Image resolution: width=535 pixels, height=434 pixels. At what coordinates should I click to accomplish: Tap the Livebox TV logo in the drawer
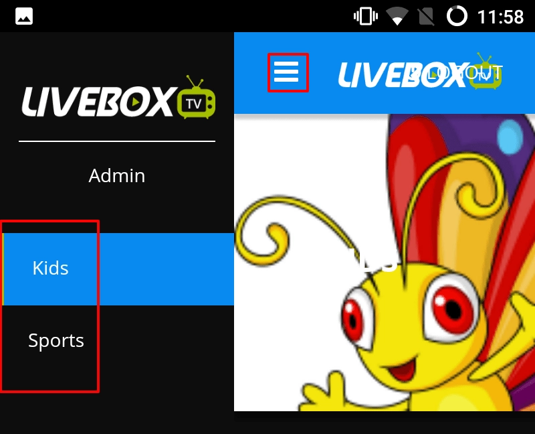tap(118, 97)
